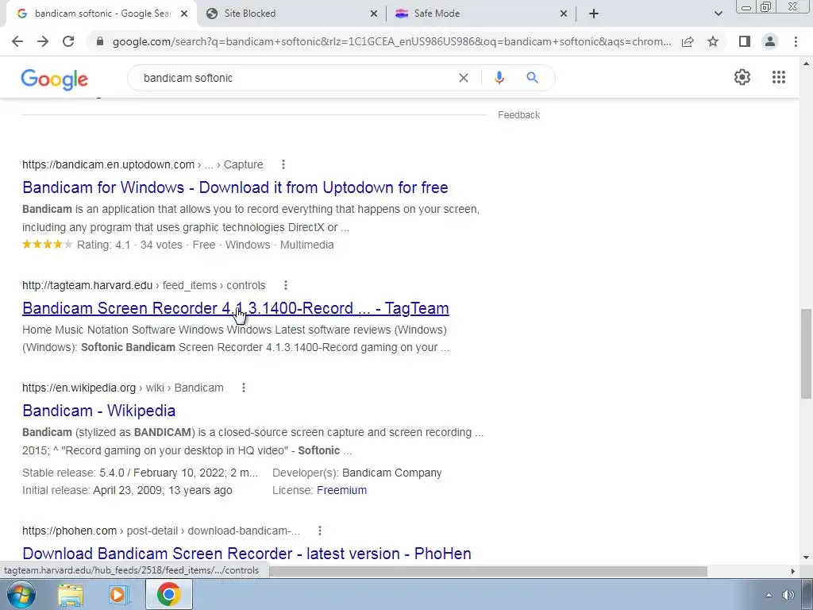Open more options for Uptodown result
This screenshot has width=813, height=610.
pos(283,164)
